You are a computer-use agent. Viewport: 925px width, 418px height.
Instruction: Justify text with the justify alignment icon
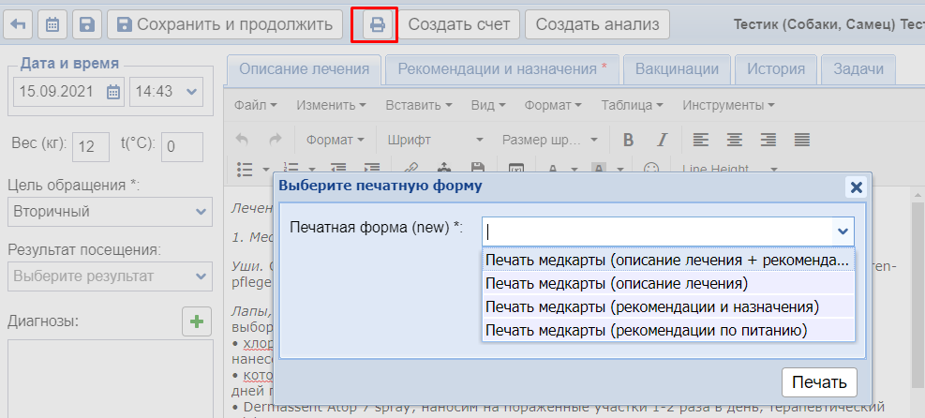click(x=801, y=140)
